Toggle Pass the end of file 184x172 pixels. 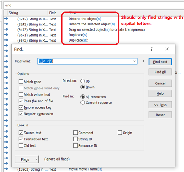point(21,101)
